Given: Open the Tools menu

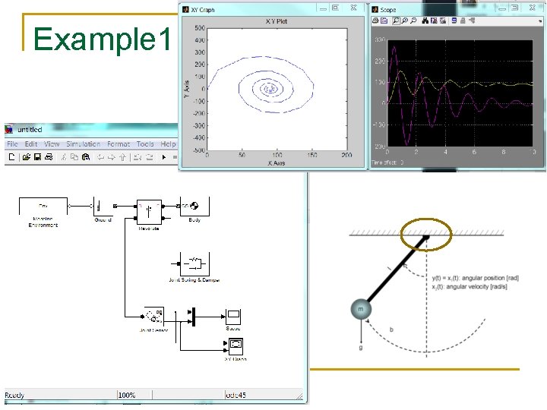Looking at the screenshot, I should (145, 143).
